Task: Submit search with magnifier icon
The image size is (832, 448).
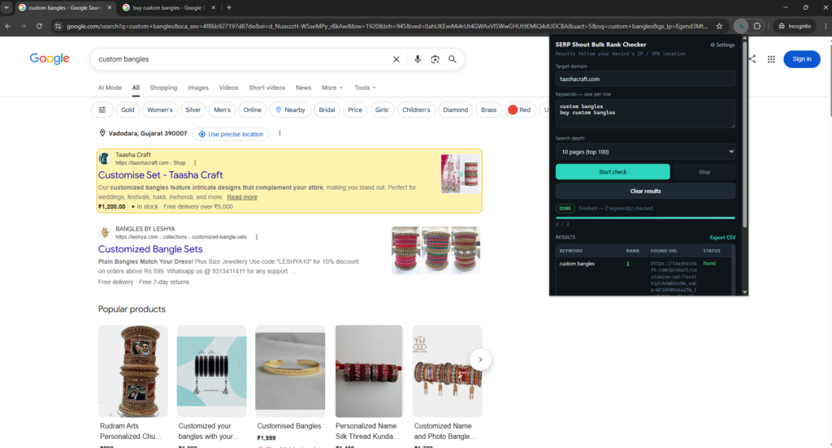Action: (452, 59)
